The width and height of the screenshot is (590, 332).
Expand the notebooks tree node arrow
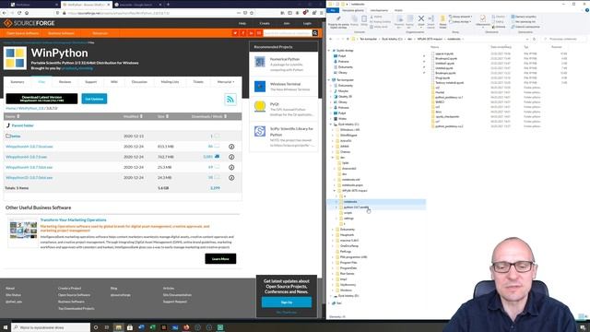(336, 202)
